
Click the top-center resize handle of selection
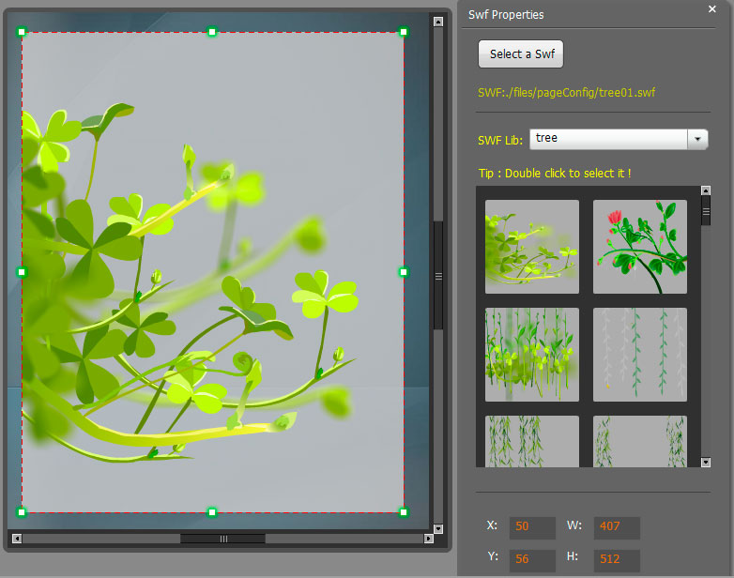(x=212, y=32)
